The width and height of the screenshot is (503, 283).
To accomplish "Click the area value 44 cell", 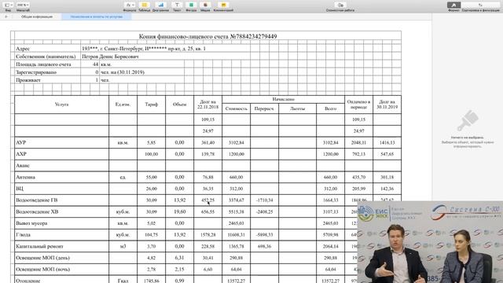I will 90,64.
